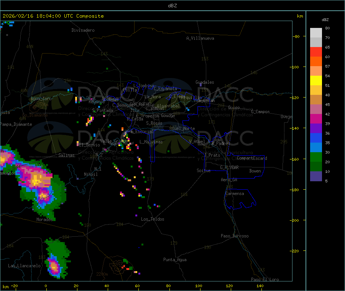The width and height of the screenshot is (345, 291).
Task: Click the 140 km horizontal axis tick
Action: tap(260, 286)
